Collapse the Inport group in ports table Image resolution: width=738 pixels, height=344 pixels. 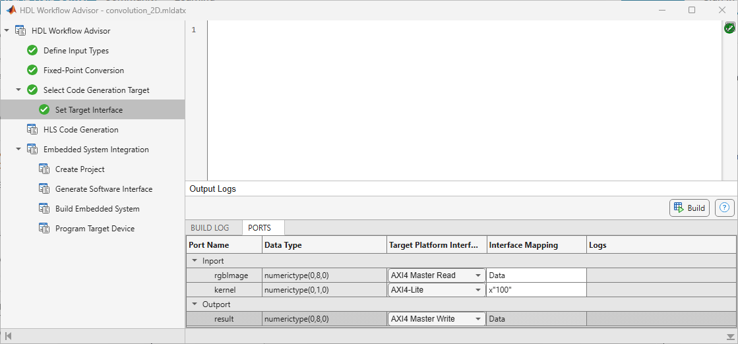pyautogui.click(x=195, y=260)
